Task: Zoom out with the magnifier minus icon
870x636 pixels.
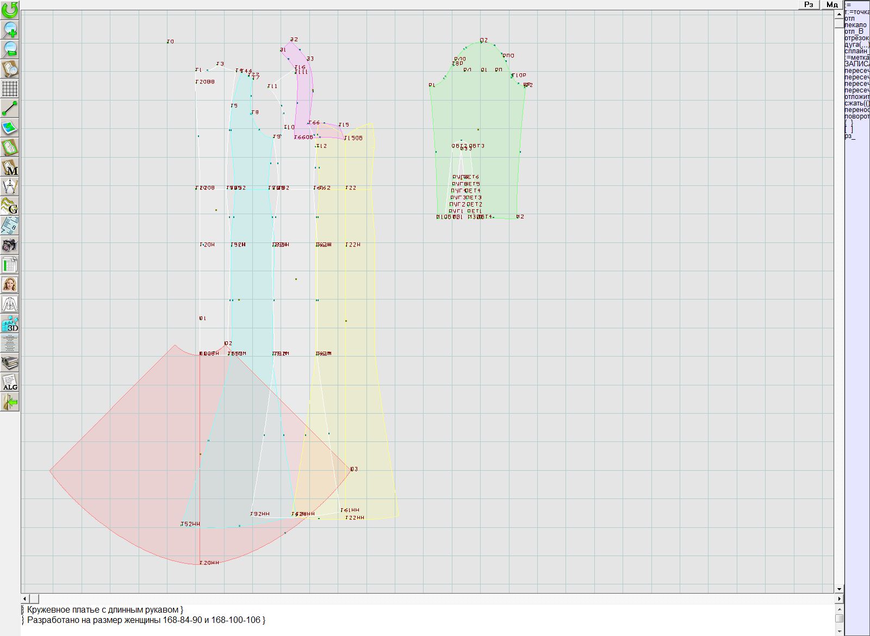Action: coord(10,49)
